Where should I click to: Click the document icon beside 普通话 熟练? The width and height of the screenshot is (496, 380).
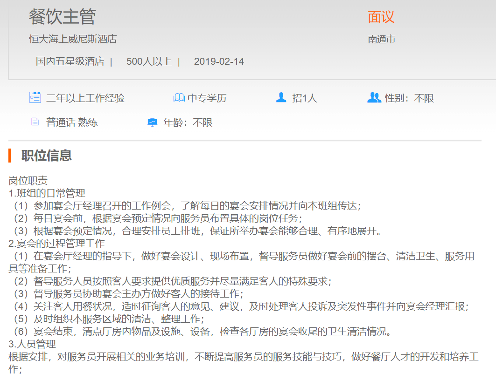click(x=35, y=122)
